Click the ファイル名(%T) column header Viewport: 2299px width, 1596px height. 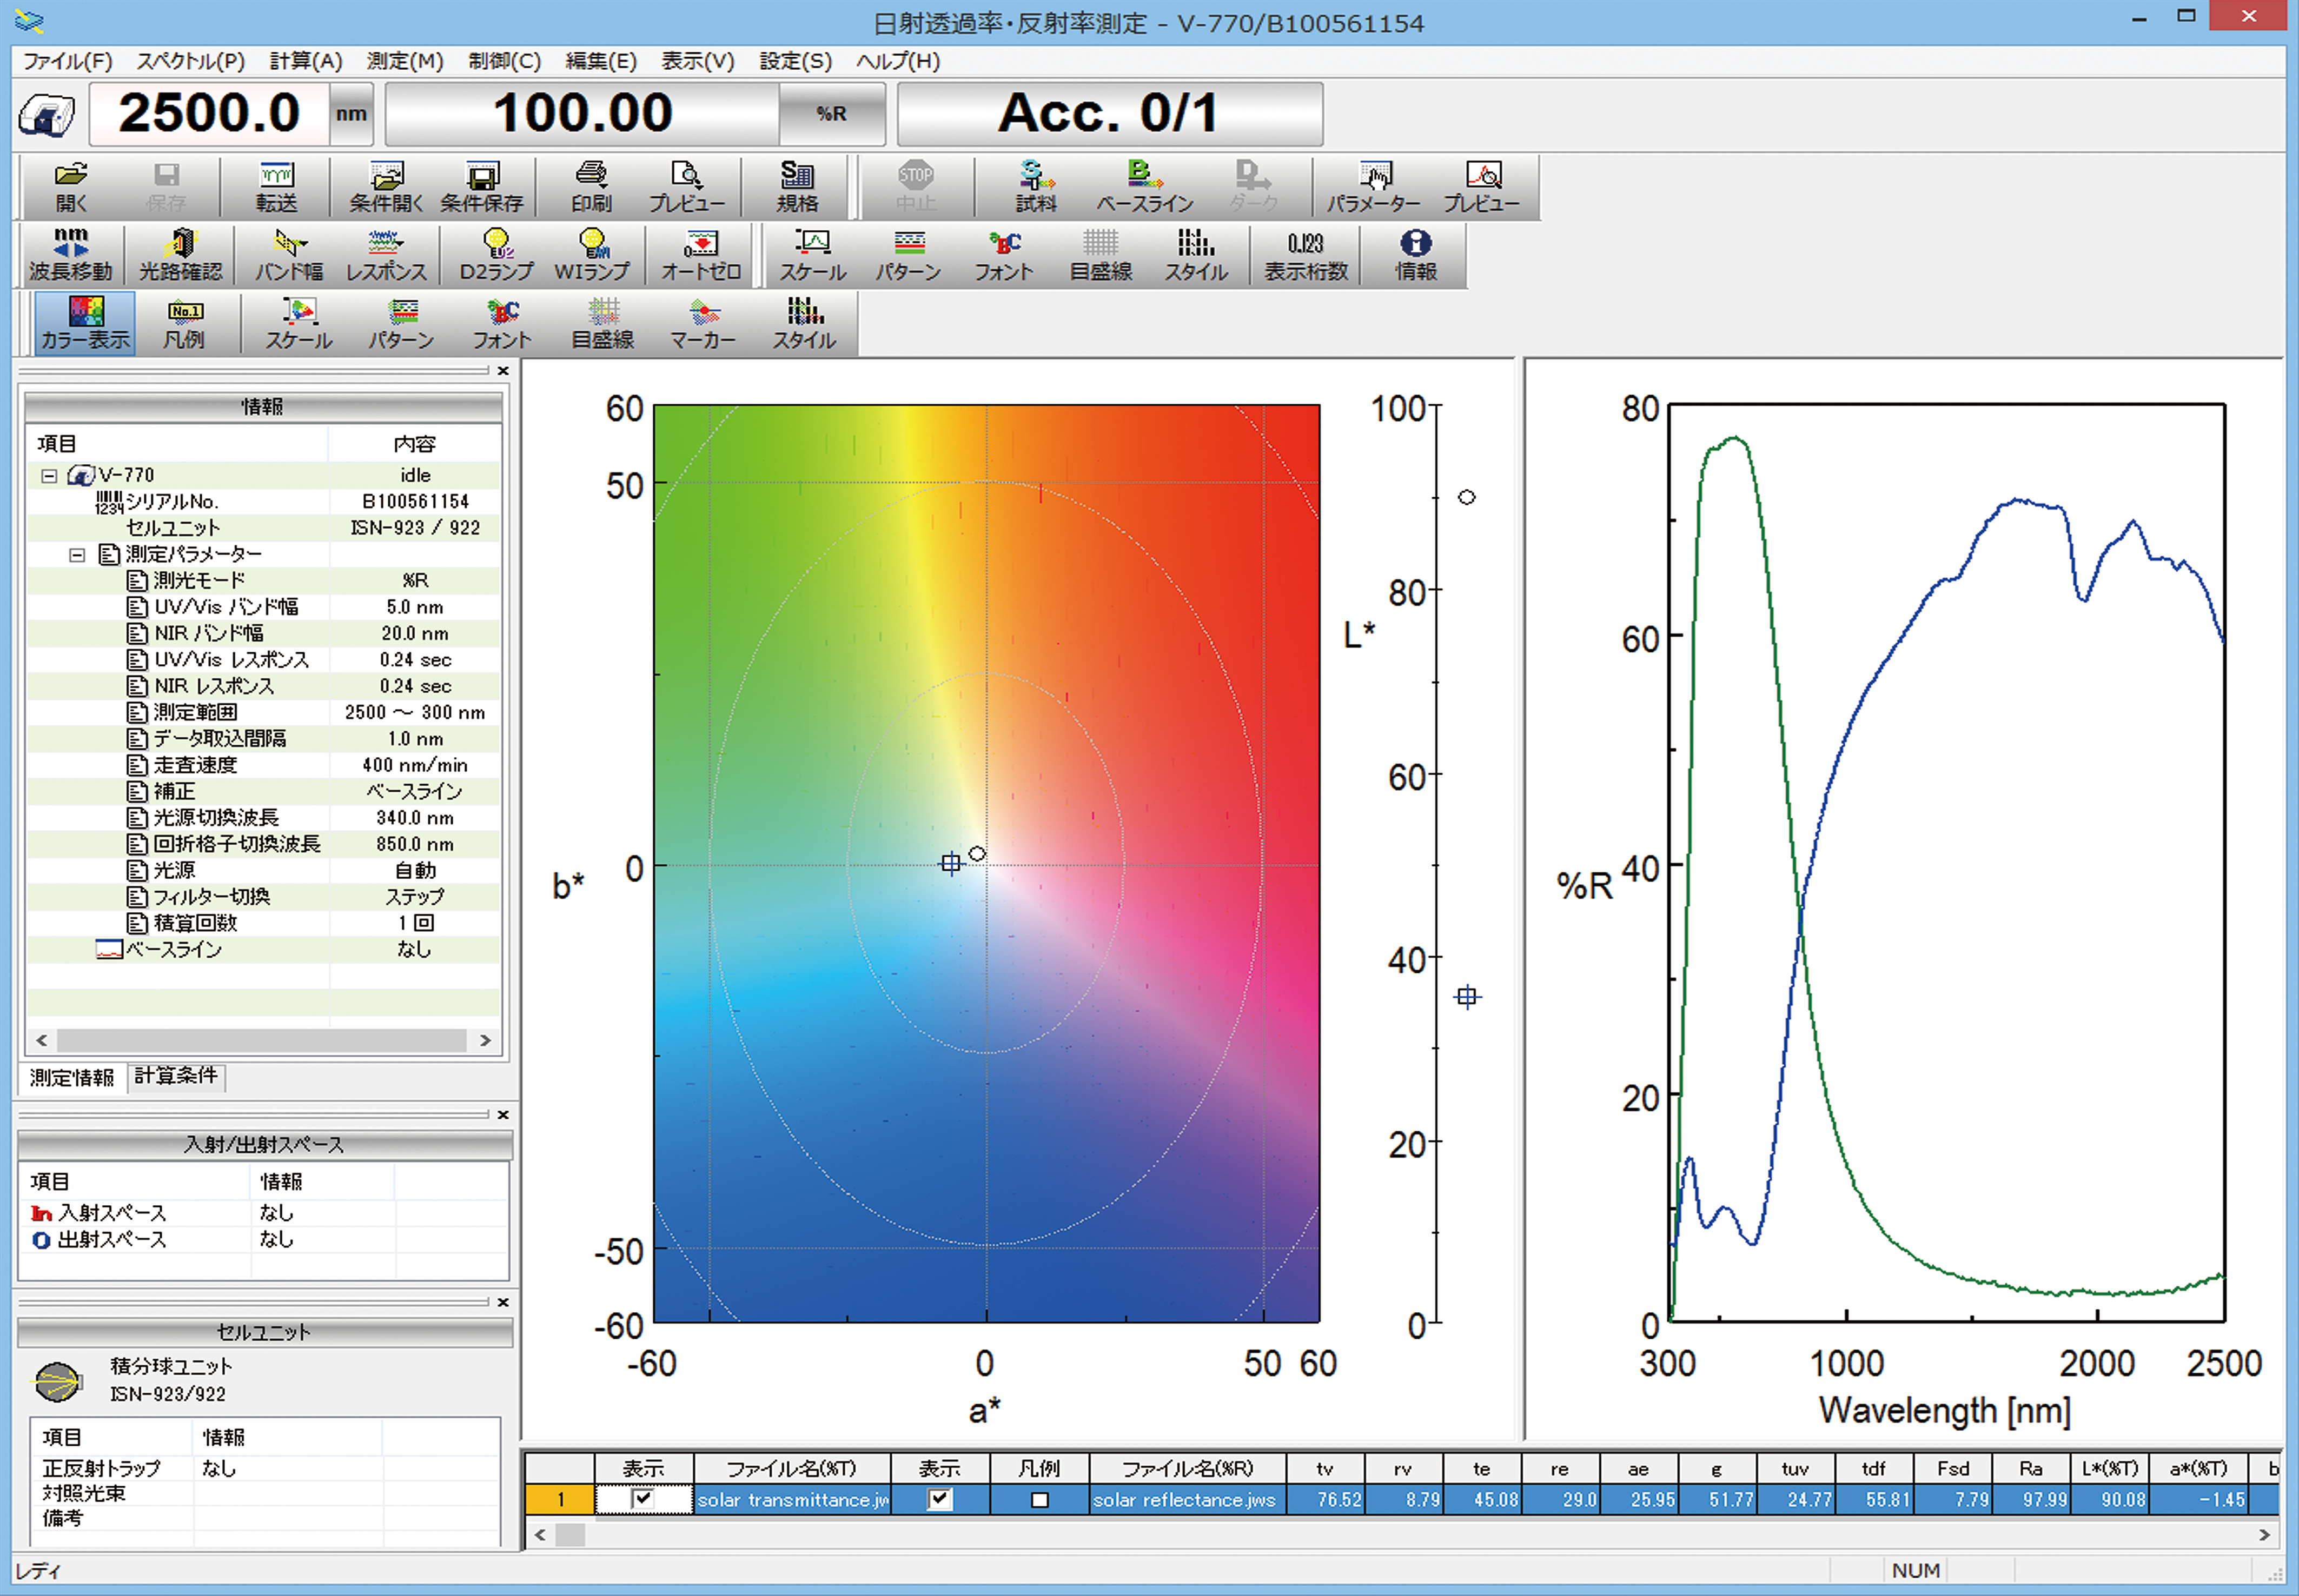pos(791,1468)
